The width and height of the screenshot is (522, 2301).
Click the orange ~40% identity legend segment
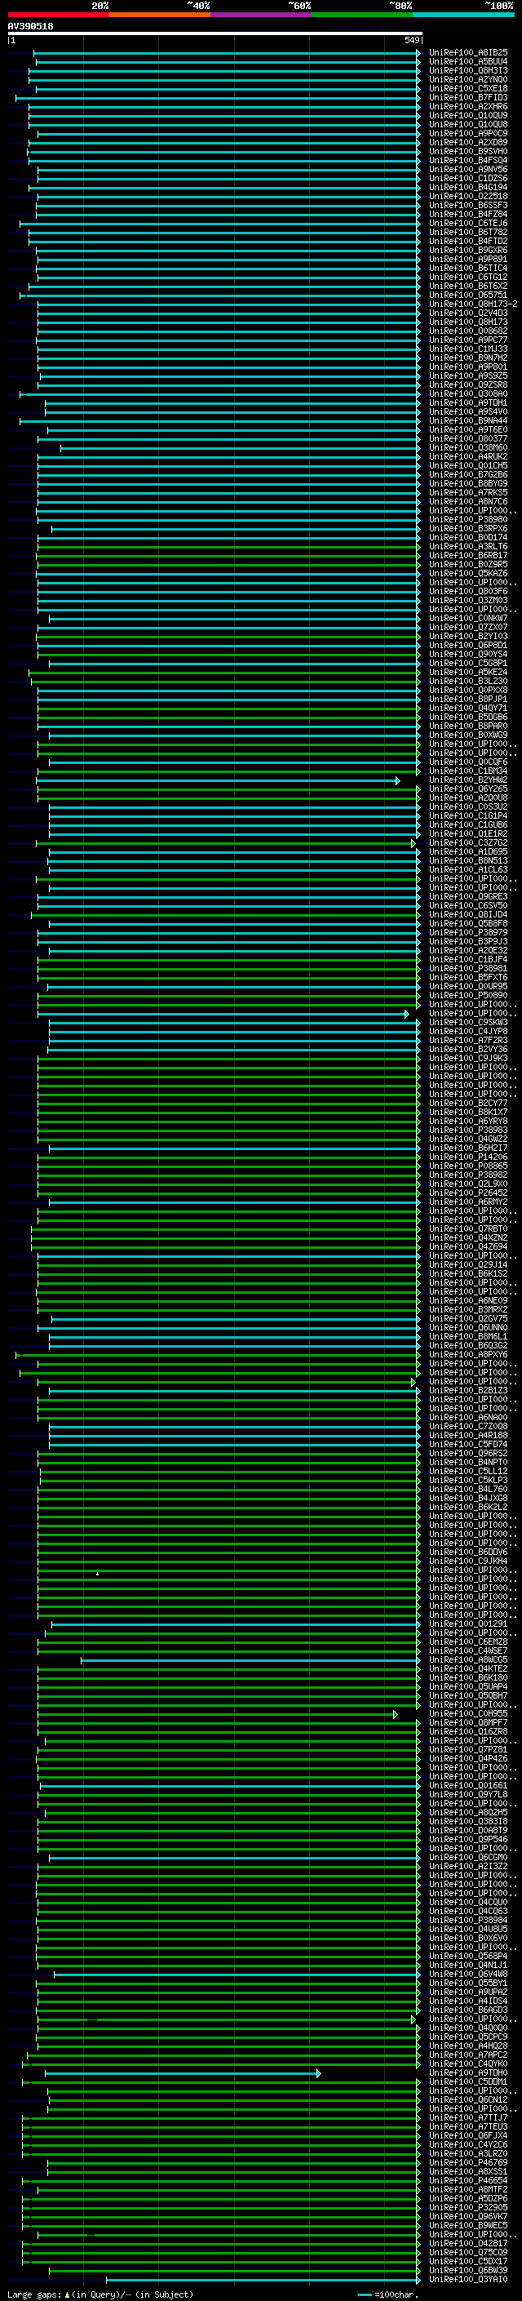[160, 15]
